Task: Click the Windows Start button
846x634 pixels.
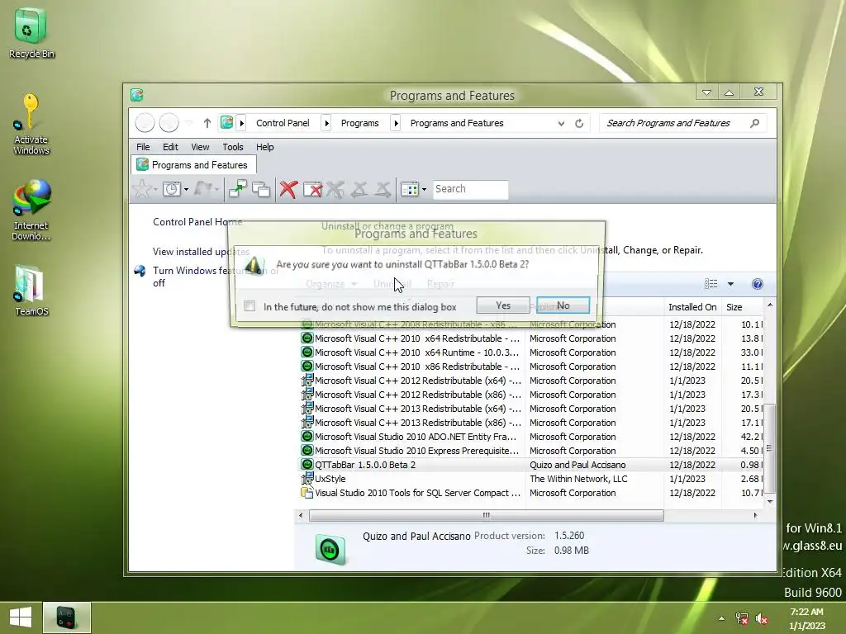Action: tap(21, 617)
